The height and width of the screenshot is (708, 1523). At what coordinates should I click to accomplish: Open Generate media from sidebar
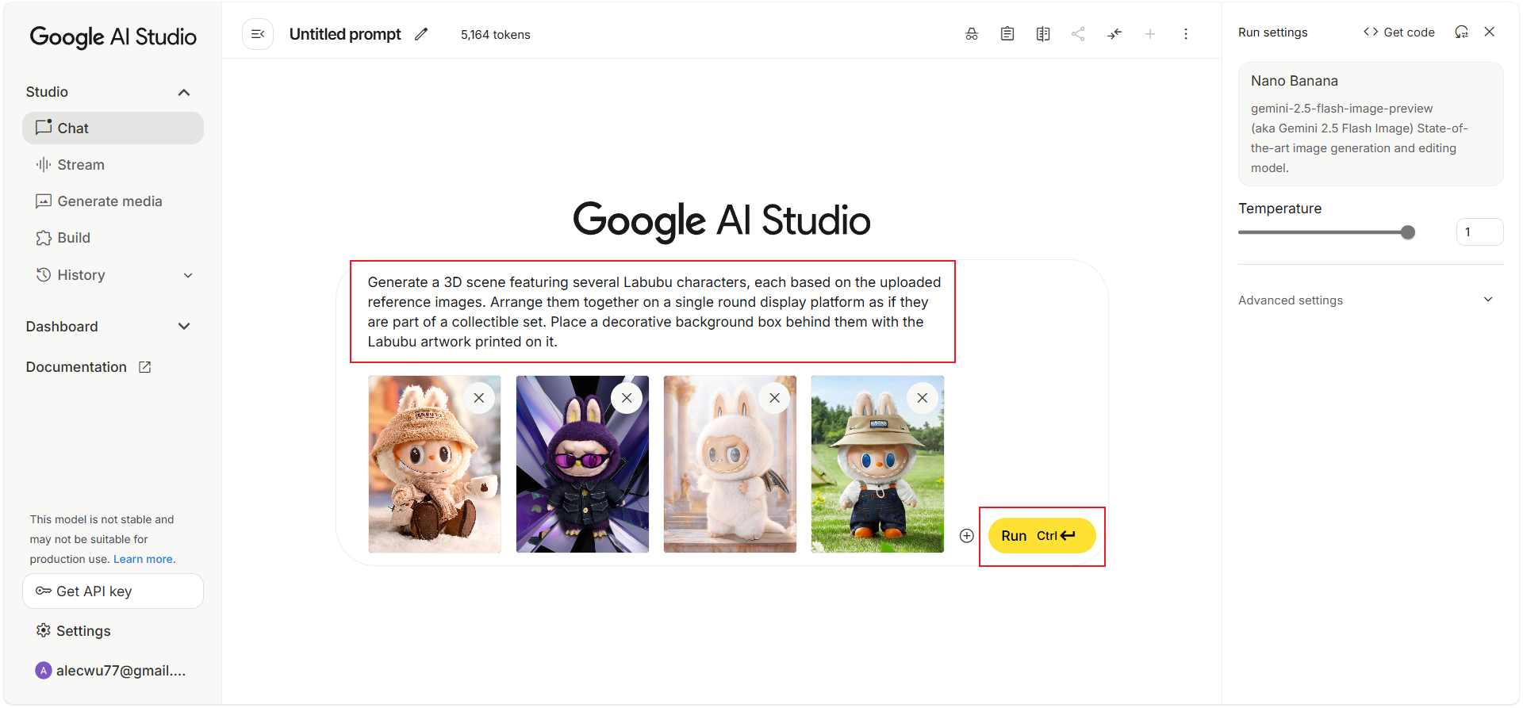tap(109, 201)
